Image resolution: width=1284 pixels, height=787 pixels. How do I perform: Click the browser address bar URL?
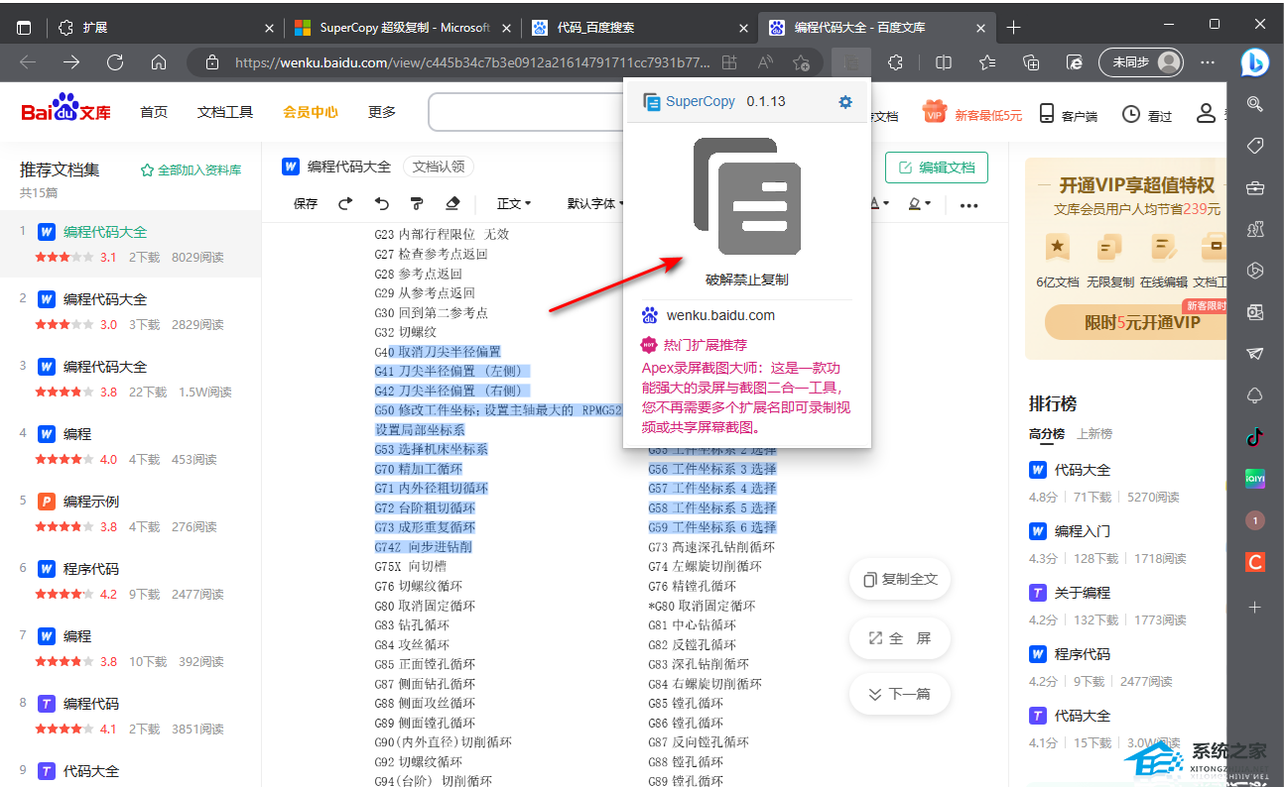coord(472,62)
